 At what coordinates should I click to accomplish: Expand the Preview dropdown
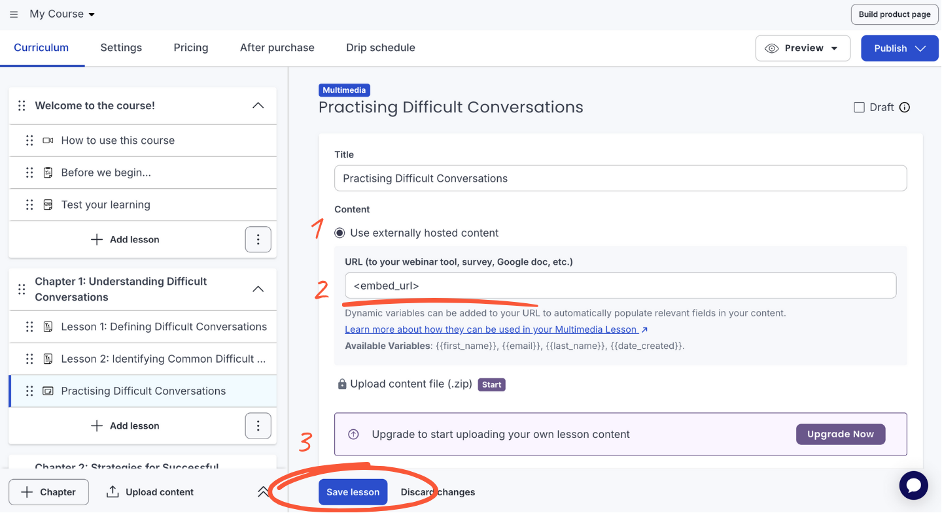[803, 48]
